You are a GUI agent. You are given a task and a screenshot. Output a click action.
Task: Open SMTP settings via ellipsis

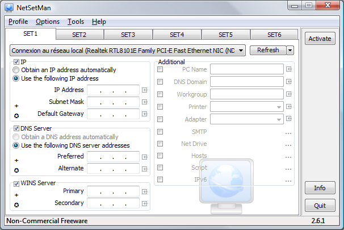pos(288,133)
